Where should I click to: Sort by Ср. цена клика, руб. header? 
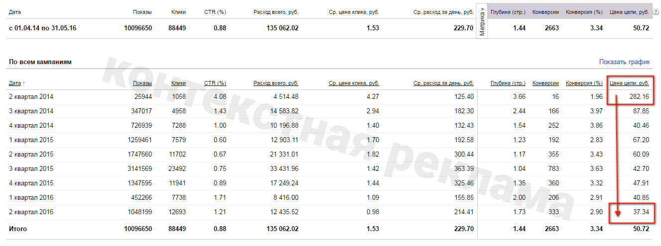tap(354, 83)
